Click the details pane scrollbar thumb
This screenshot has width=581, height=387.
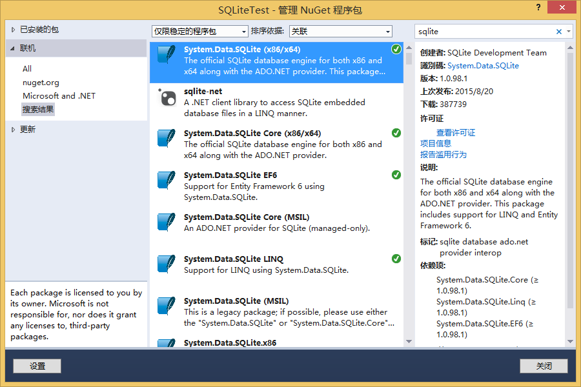570,181
